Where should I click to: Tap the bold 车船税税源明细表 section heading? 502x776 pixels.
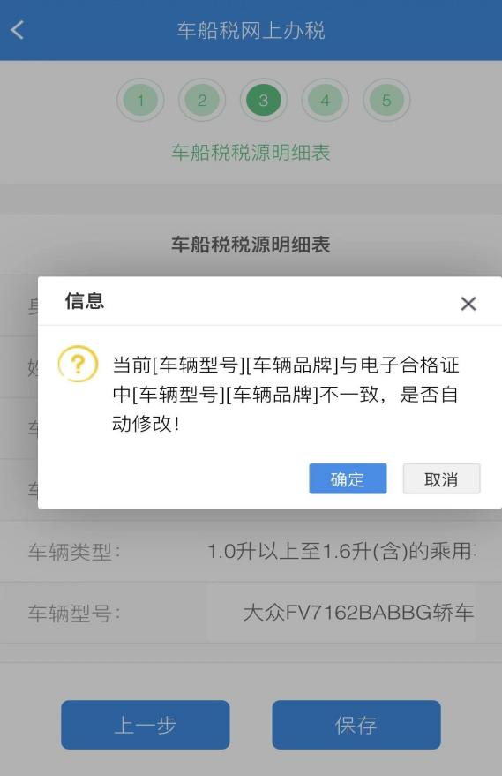point(251,245)
